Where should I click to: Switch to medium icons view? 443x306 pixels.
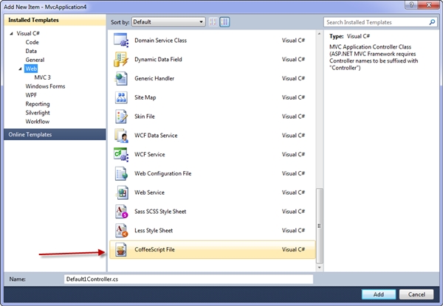(x=225, y=22)
